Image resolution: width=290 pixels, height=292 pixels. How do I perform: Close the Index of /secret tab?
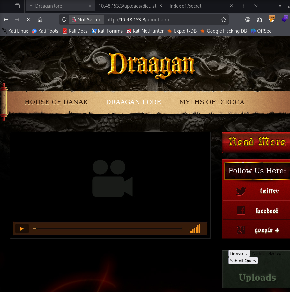(x=231, y=6)
